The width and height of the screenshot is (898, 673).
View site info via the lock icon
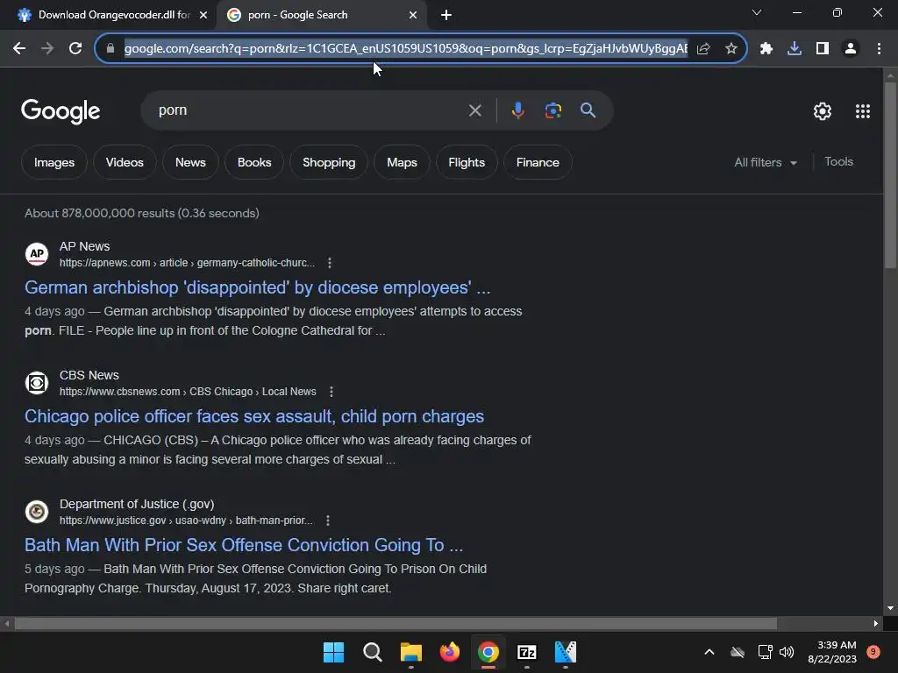[110, 49]
